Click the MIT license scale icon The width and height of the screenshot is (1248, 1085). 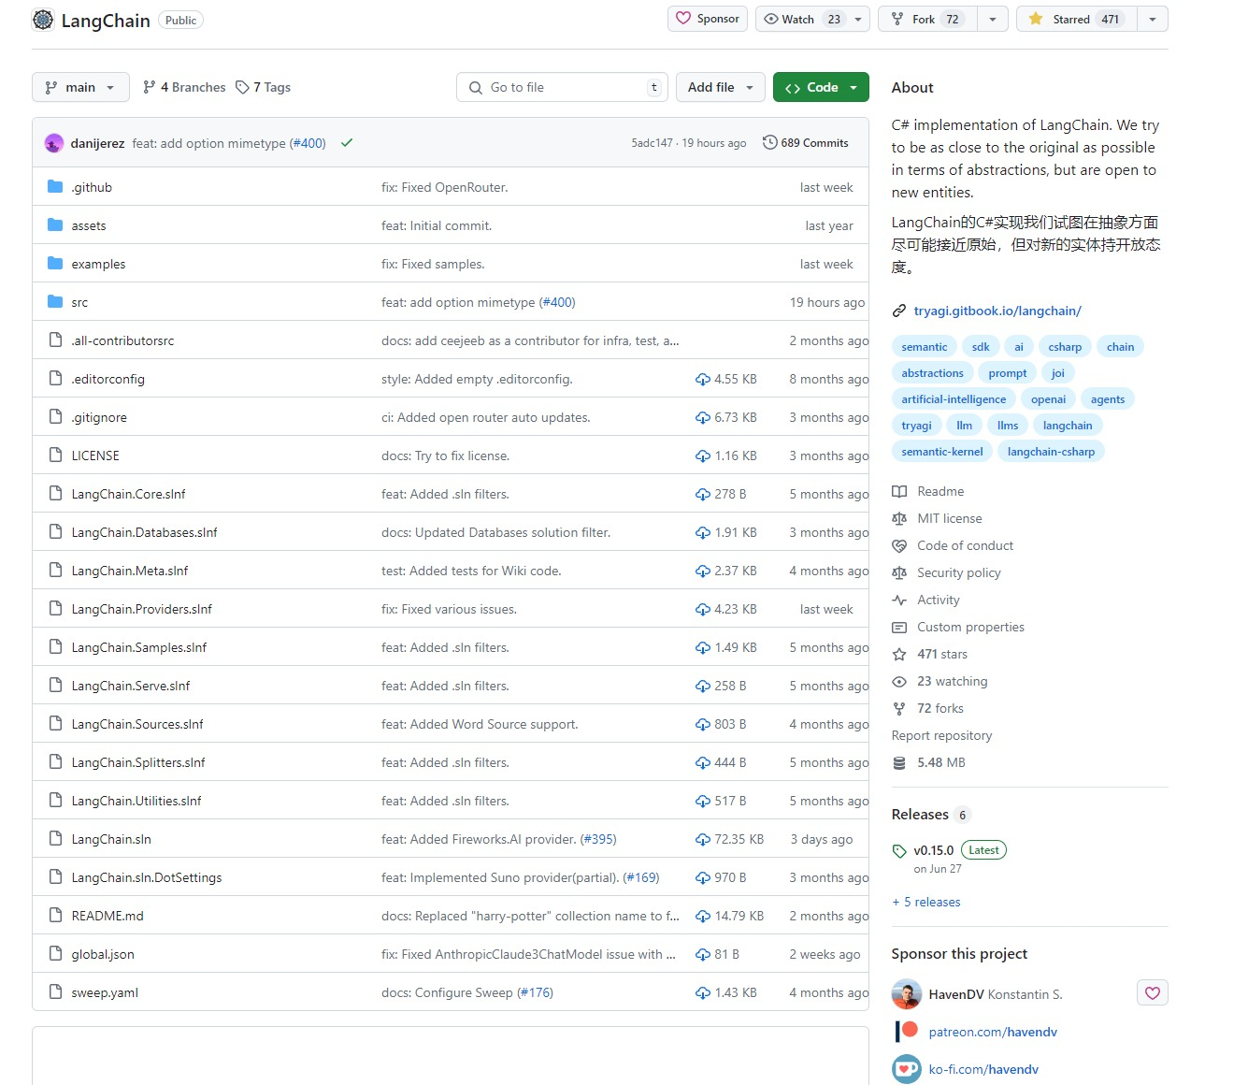[899, 518]
